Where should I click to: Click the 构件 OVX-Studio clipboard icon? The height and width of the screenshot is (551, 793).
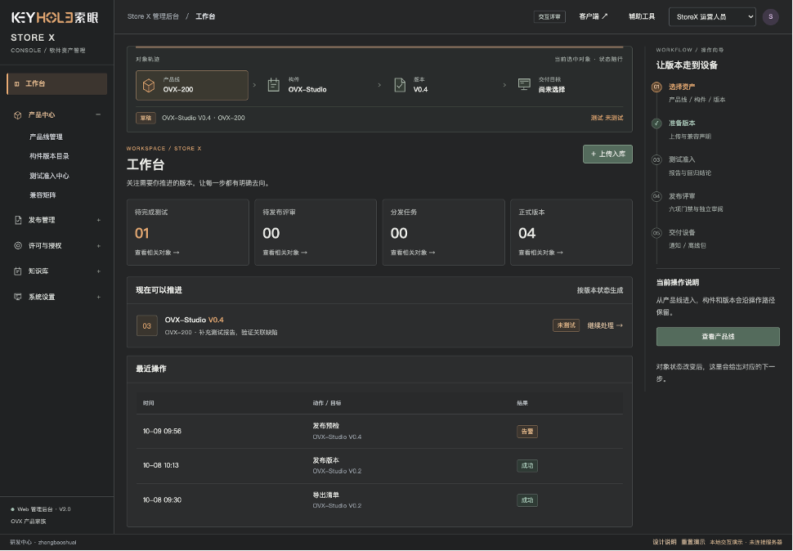274,85
